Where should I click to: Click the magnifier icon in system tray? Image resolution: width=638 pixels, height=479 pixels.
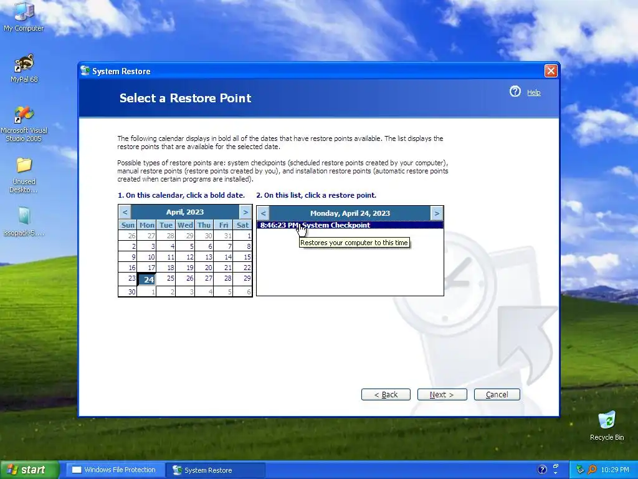pos(592,470)
